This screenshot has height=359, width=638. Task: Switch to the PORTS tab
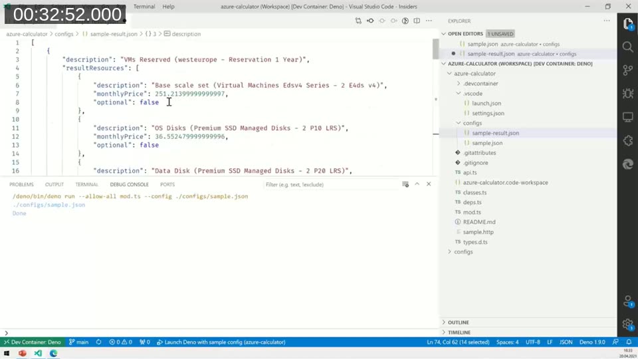(x=167, y=184)
